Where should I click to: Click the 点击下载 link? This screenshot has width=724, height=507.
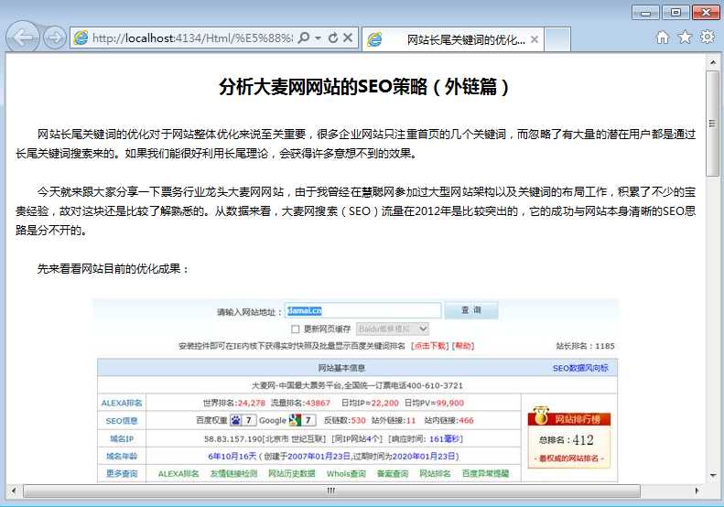click(430, 346)
